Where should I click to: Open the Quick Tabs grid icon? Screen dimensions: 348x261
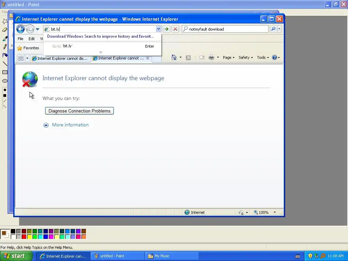tap(21, 58)
